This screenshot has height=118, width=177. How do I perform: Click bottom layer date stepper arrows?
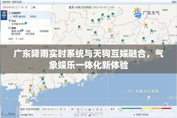point(58,109)
